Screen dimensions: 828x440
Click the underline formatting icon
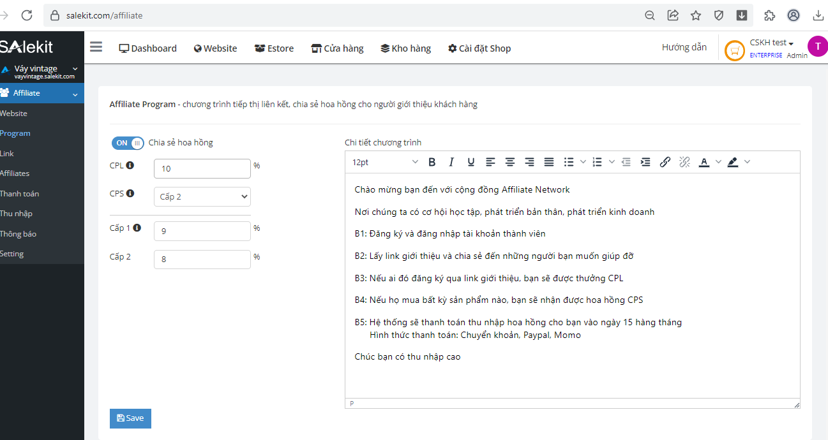pyautogui.click(x=471, y=162)
